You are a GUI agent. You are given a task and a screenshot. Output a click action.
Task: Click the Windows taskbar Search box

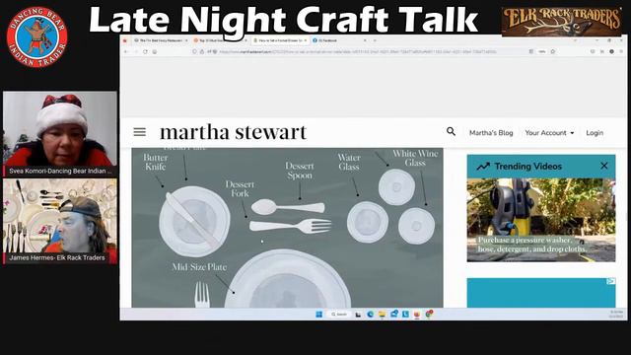[339, 315]
